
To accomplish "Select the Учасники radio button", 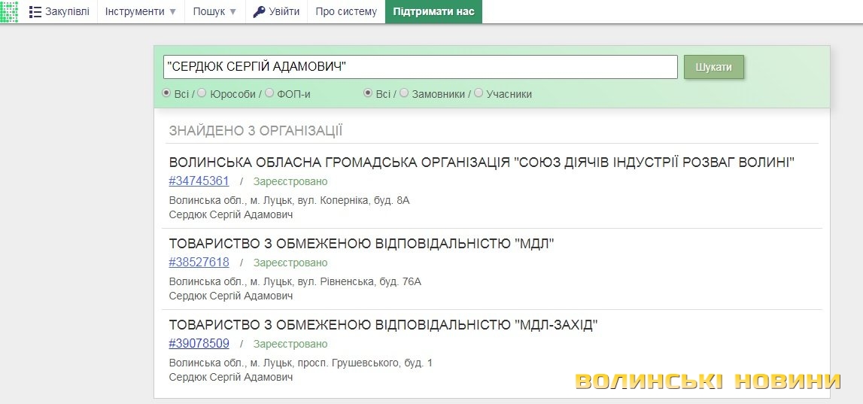I will click(479, 93).
